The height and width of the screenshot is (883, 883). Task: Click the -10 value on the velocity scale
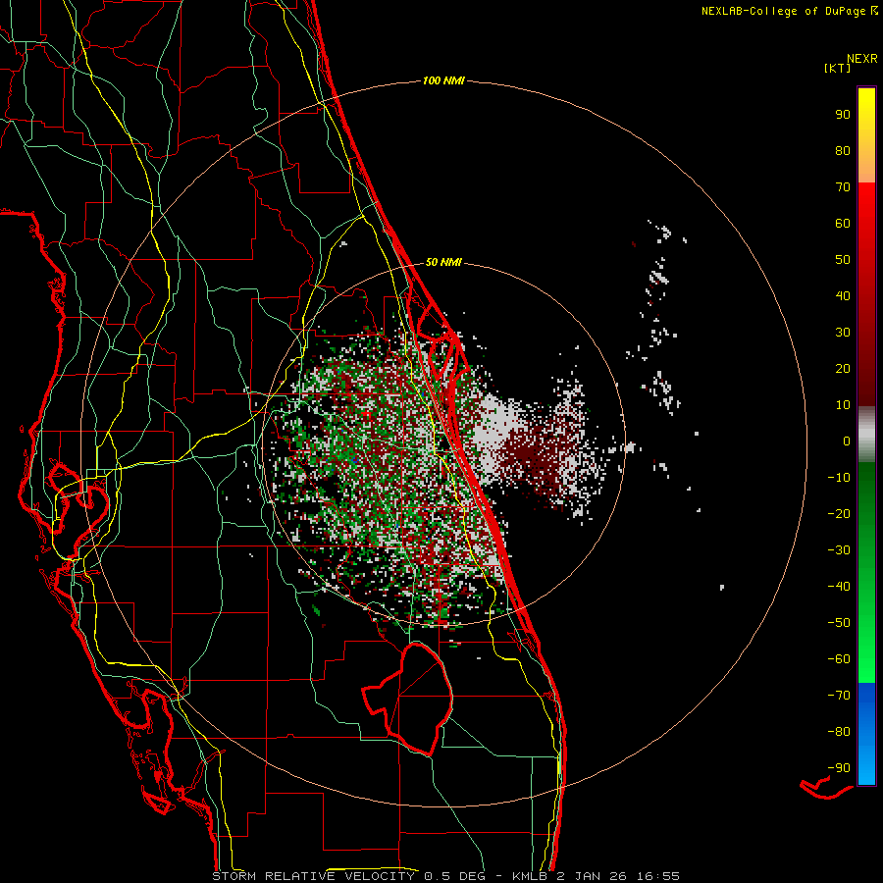(x=839, y=478)
